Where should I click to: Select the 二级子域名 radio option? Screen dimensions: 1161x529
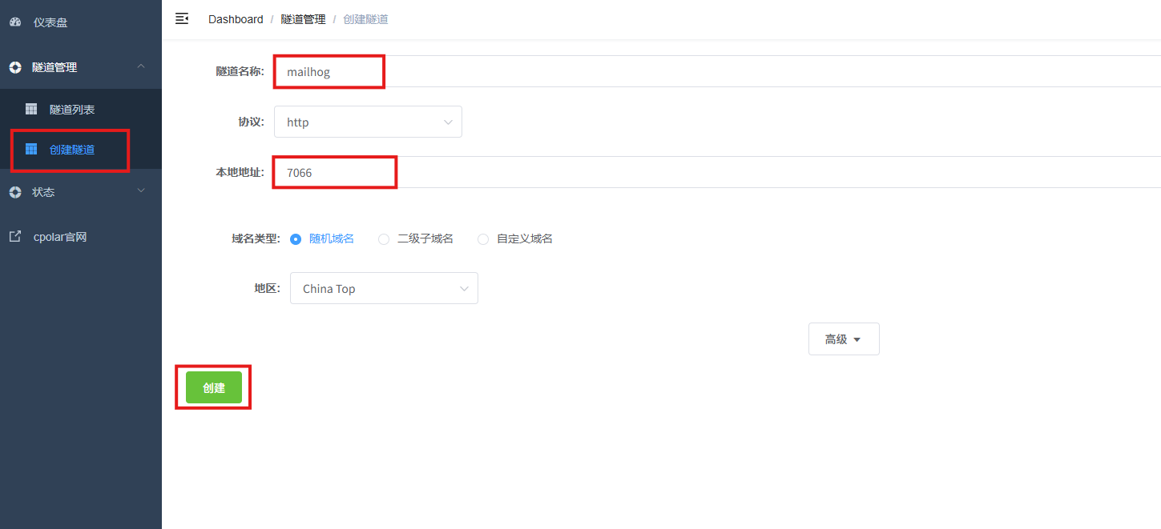384,238
